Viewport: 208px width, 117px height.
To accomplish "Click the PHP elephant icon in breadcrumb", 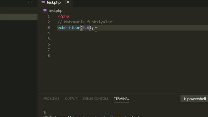I will pyautogui.click(x=45, y=10).
